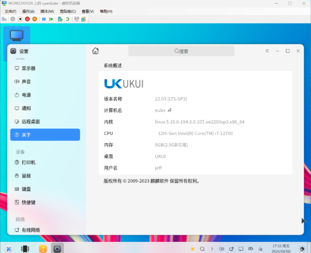Viewport: 311px width, 253px height.
Task: Open the UKUI start menu on taskbar
Action: (x=9, y=249)
